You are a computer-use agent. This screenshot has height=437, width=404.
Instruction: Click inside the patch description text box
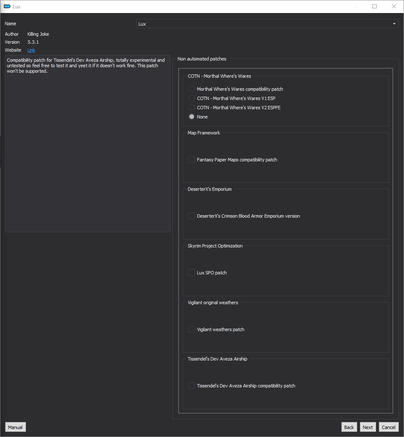click(88, 147)
